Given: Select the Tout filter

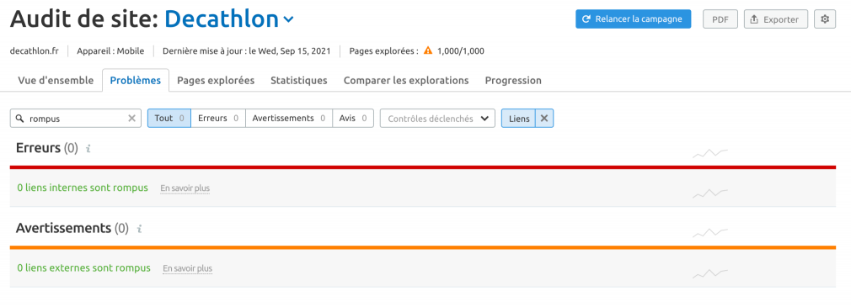Looking at the screenshot, I should click(169, 119).
